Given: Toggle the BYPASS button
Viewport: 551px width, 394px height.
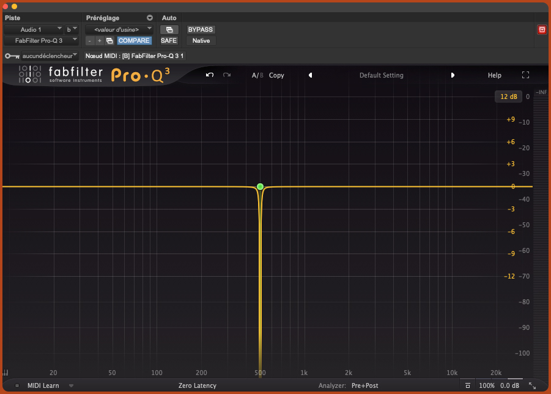Looking at the screenshot, I should click(201, 29).
